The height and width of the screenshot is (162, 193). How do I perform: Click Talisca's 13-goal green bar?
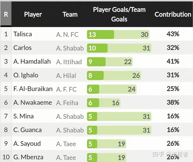click(x=100, y=34)
